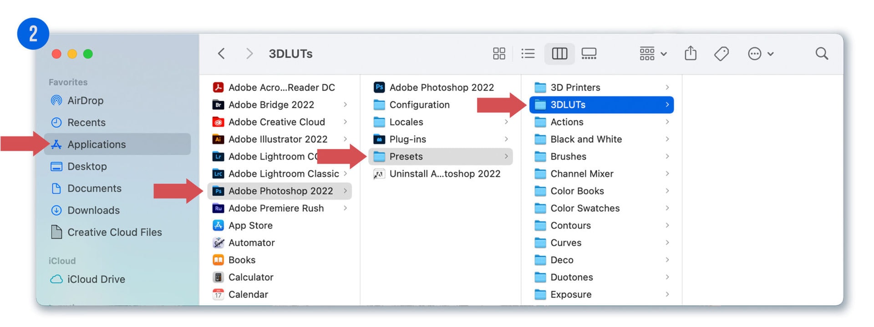Screen dimensions: 874x327
Task: Open Downloads from sidebar favorites
Action: (x=93, y=210)
